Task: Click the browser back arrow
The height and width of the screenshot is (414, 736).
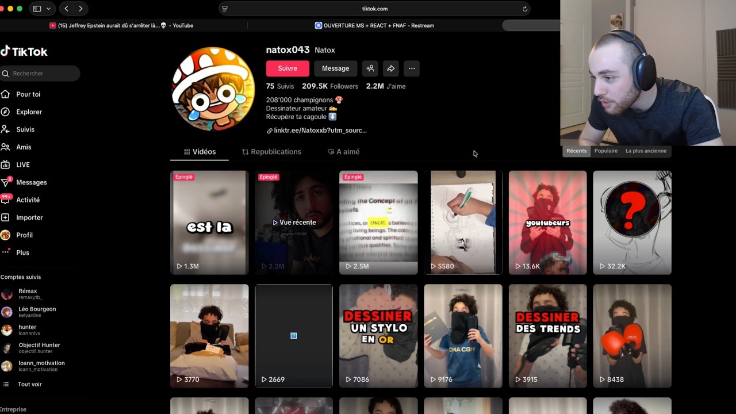Action: click(x=67, y=9)
